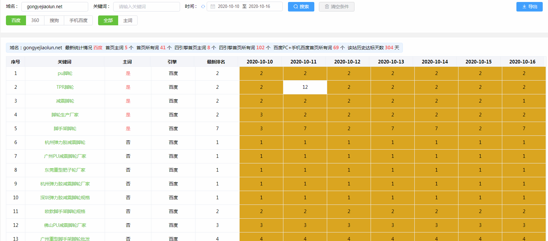This screenshot has width=548, height=241.
Task: Open the end date 2020-10-16 picker
Action: coord(259,7)
